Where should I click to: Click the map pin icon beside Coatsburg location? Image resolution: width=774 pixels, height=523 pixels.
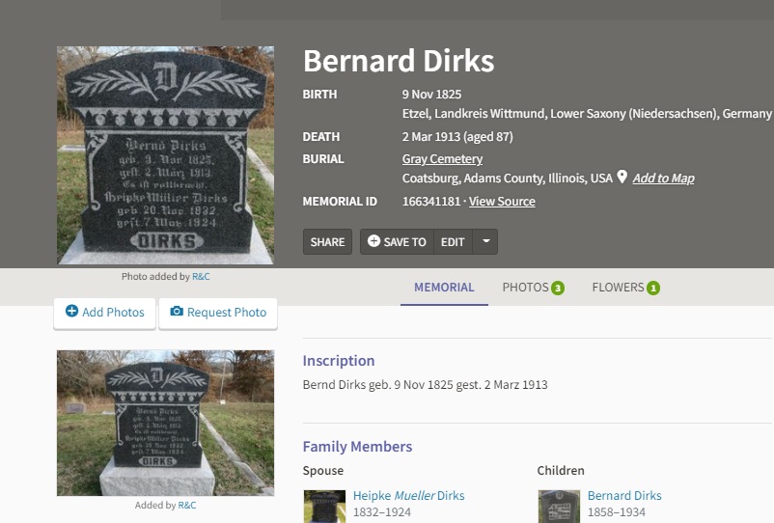(x=622, y=177)
